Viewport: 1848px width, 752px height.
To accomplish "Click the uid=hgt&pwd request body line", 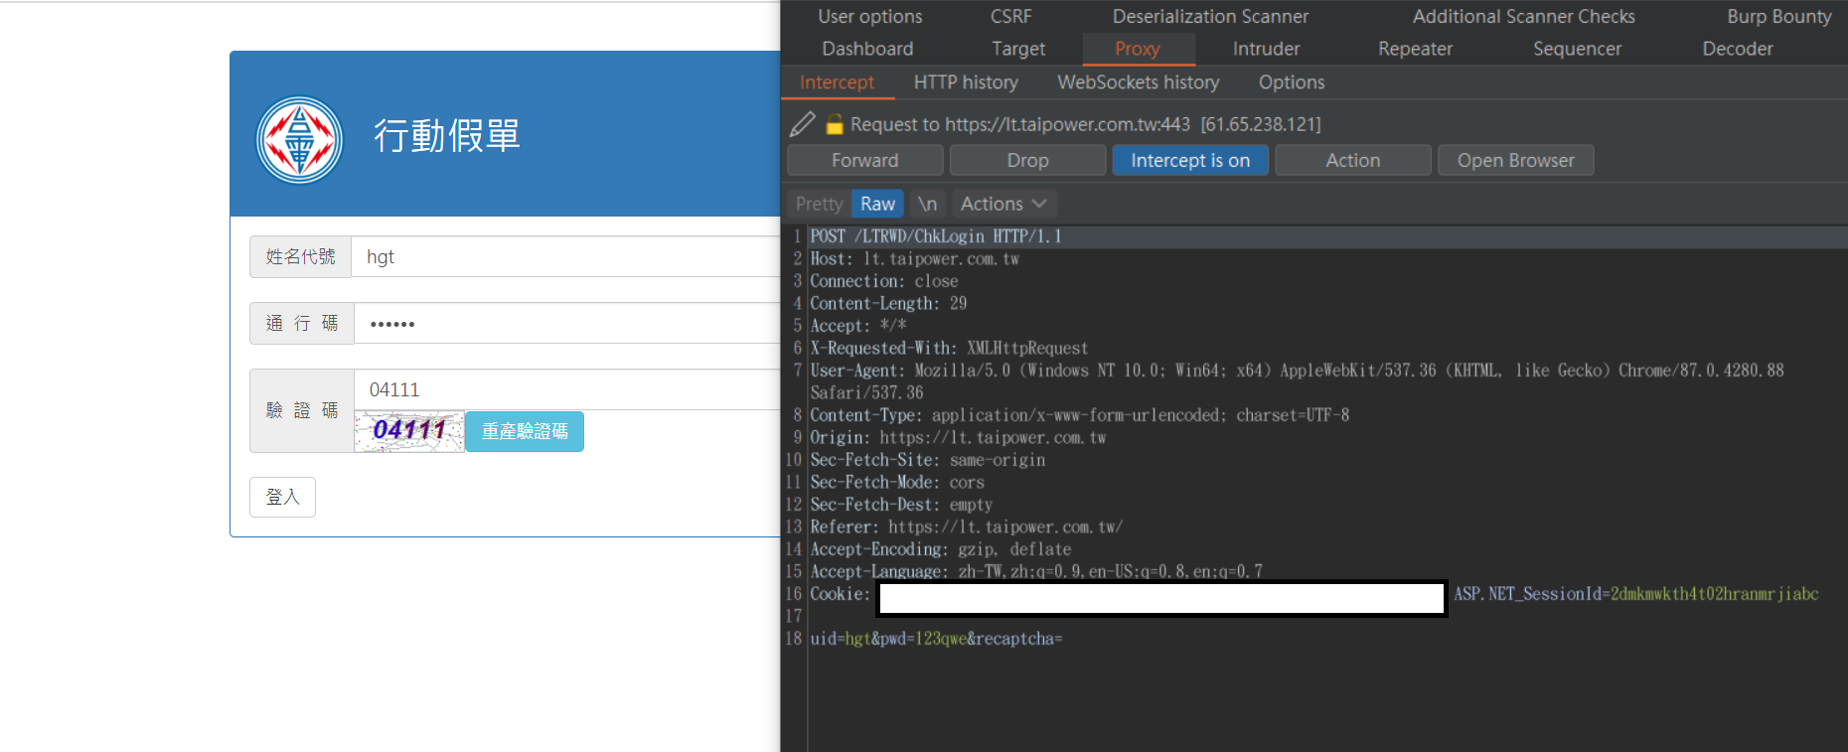I will point(936,639).
